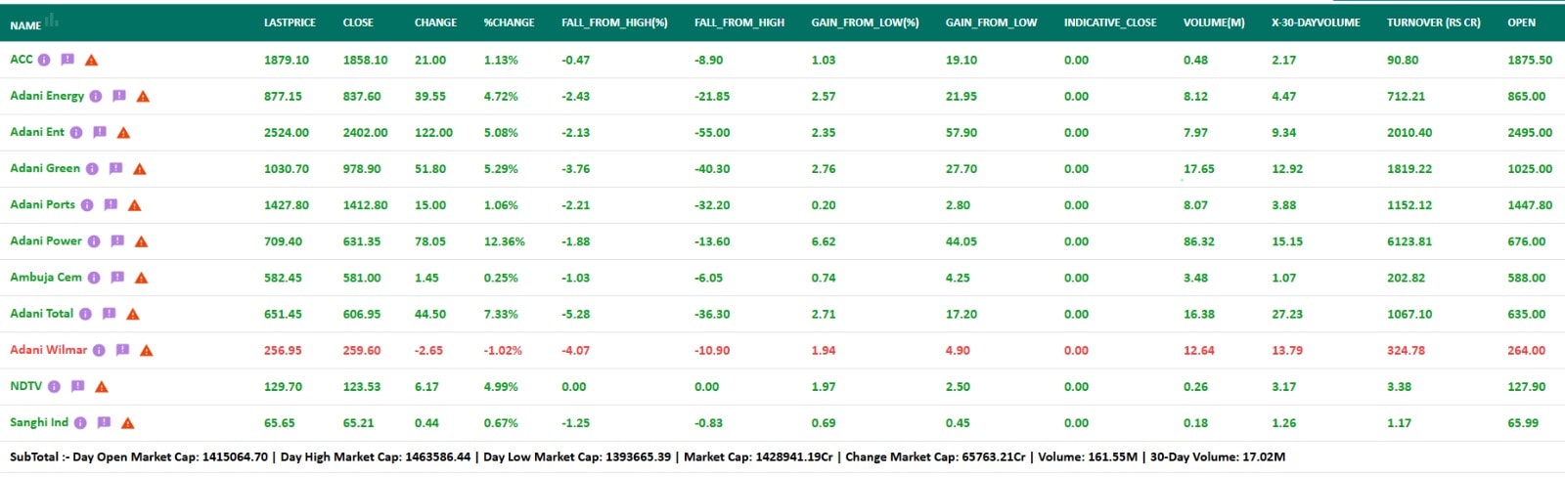1565x477 pixels.
Task: Sort by TURNOVER (RS CR) column header
Action: click(1433, 22)
